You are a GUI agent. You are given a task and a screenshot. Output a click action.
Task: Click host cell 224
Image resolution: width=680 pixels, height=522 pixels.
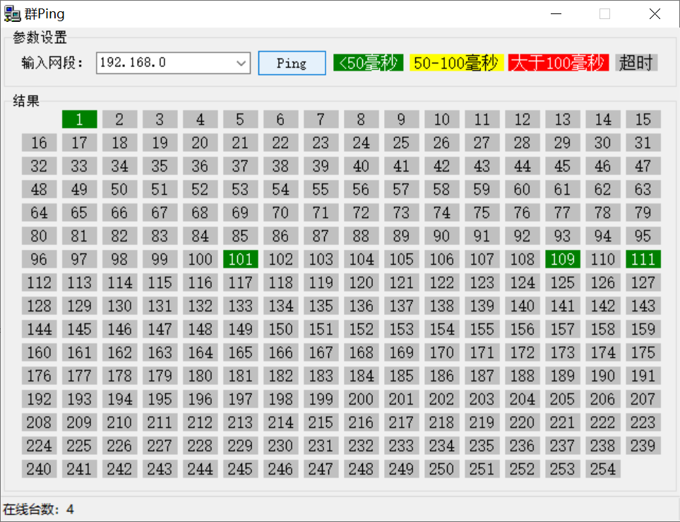pyautogui.click(x=39, y=446)
